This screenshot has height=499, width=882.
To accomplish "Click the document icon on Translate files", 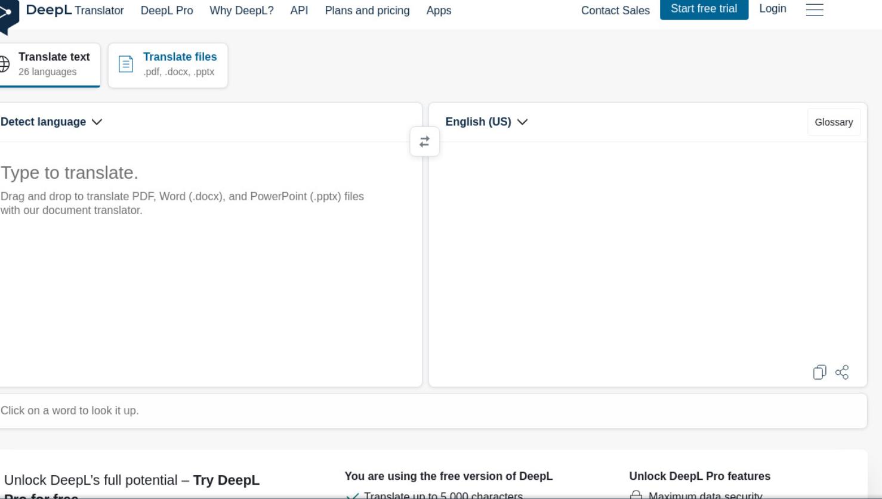I will 126,64.
